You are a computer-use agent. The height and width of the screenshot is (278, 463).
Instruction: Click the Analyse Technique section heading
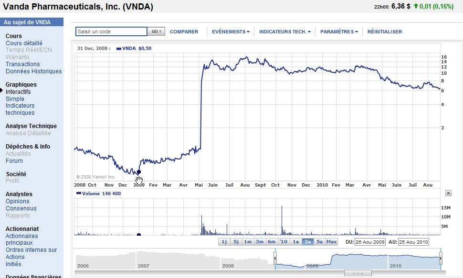click(31, 126)
